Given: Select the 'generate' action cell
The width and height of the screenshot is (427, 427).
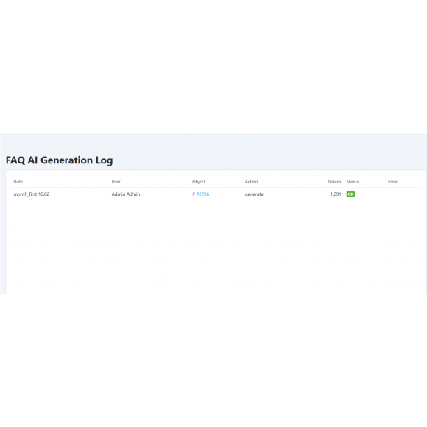Looking at the screenshot, I should 254,194.
